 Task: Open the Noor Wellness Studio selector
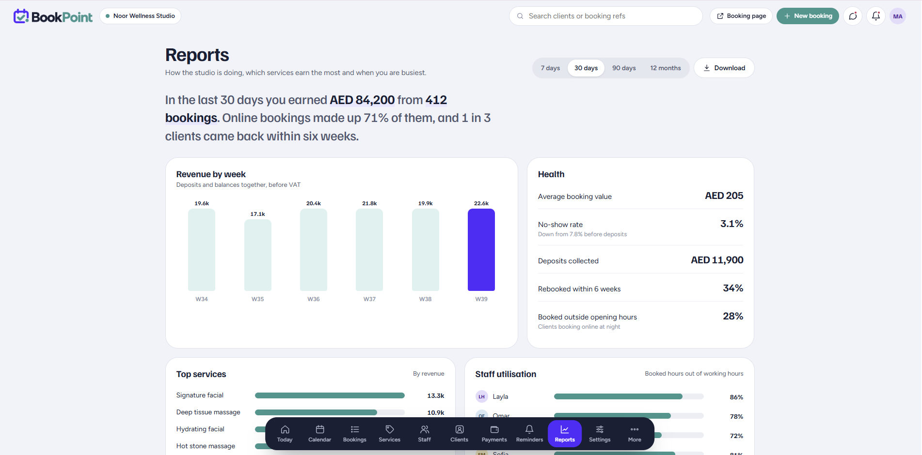[140, 16]
